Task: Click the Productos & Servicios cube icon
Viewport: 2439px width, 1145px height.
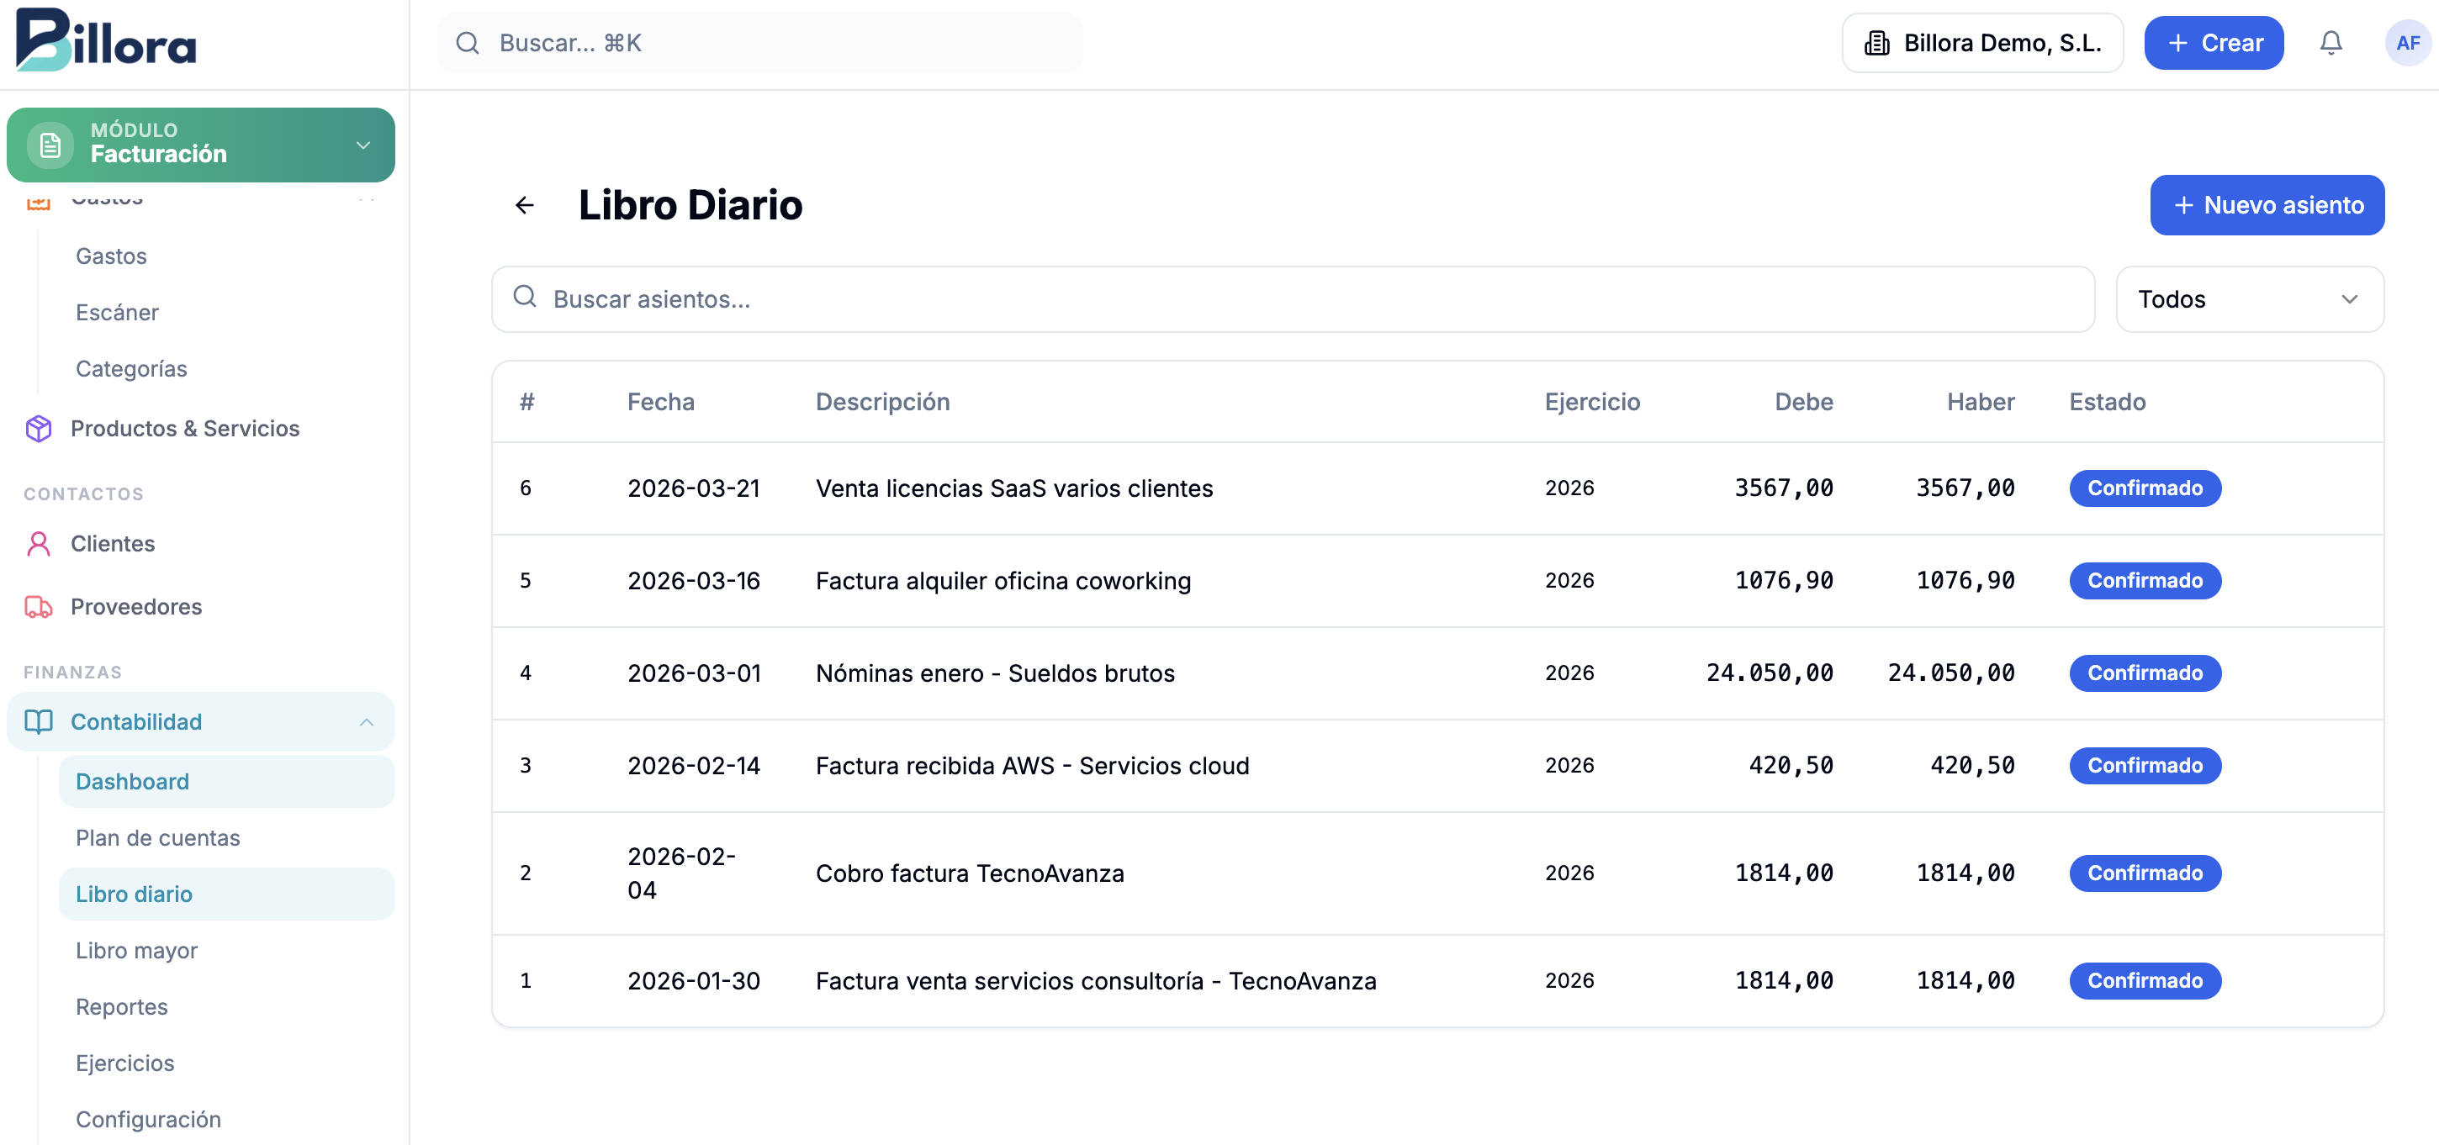Action: tap(39, 429)
